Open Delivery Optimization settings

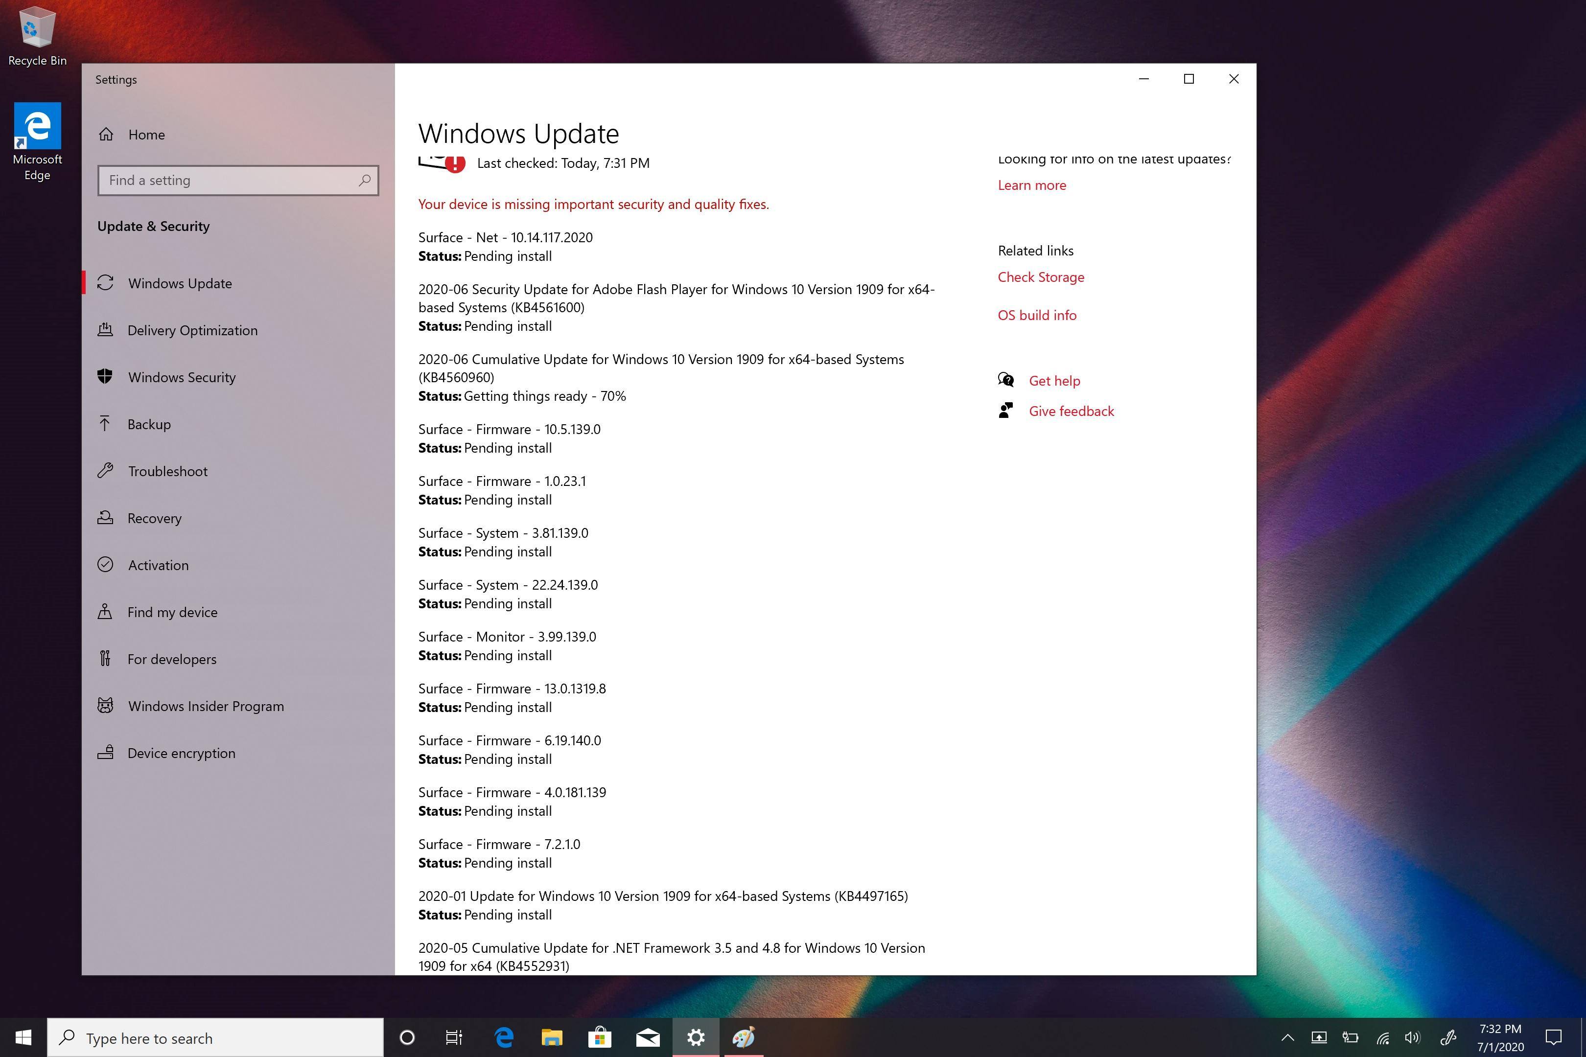pos(192,330)
